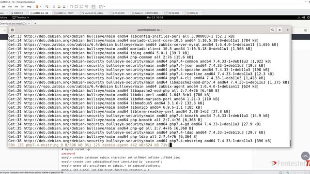Open the VMware View menu
Viewport: 310px width, 174px height.
click(10, 6)
